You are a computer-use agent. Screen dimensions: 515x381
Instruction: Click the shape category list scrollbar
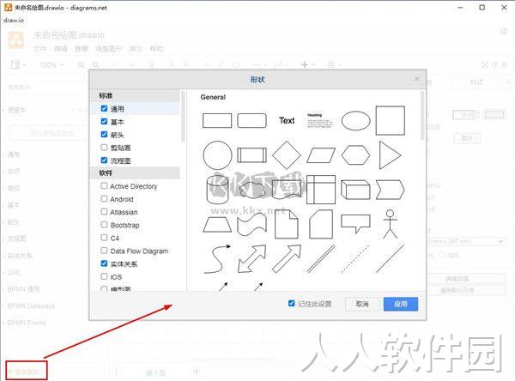pos(183,116)
